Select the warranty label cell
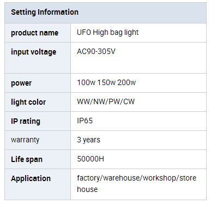 click(x=38, y=140)
